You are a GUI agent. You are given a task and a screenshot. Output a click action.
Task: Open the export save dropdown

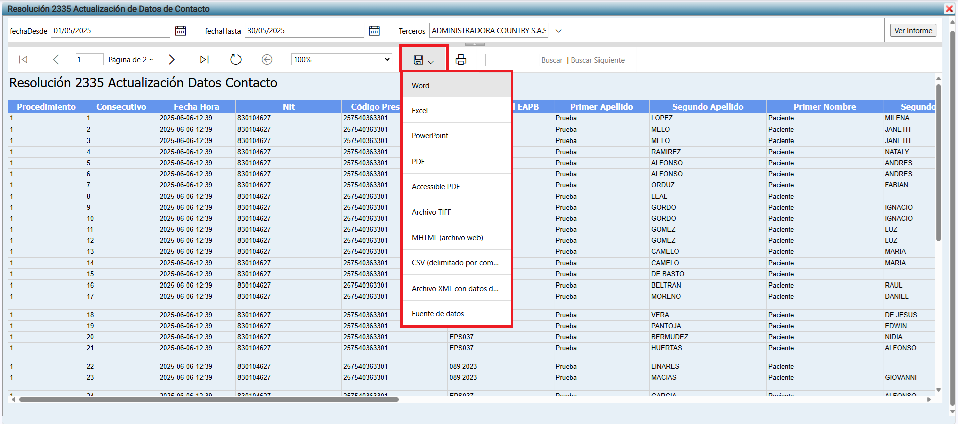tap(423, 60)
